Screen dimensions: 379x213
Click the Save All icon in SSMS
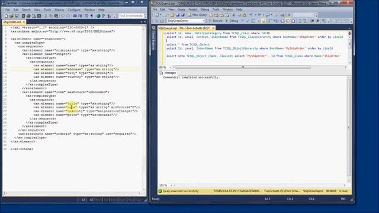tap(183, 15)
